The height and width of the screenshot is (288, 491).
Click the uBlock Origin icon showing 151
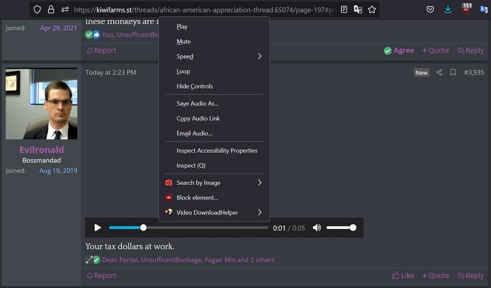pos(466,9)
